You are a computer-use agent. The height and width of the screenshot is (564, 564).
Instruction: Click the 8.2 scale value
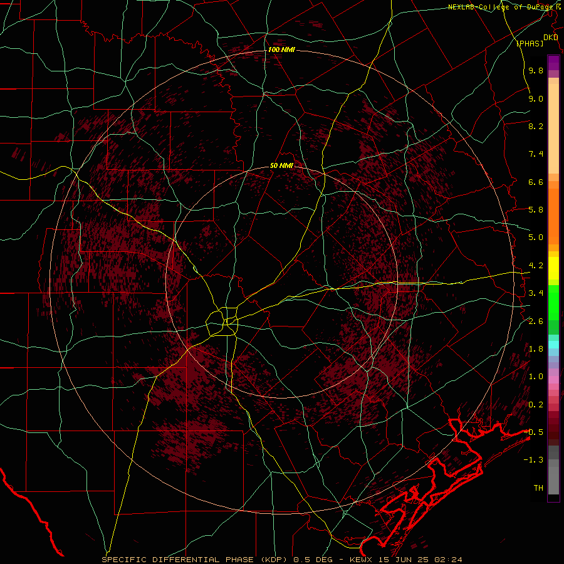click(x=536, y=126)
